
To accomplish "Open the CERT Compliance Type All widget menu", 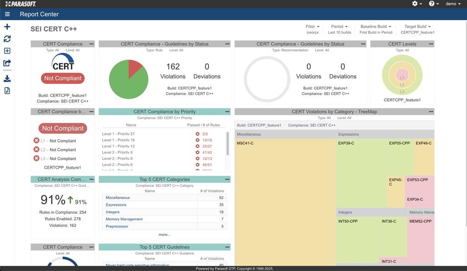I will [91, 44].
